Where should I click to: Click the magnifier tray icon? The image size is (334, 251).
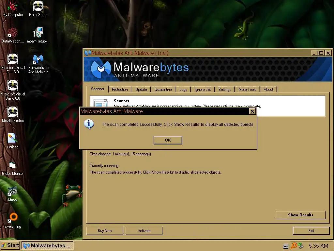[x=294, y=246]
